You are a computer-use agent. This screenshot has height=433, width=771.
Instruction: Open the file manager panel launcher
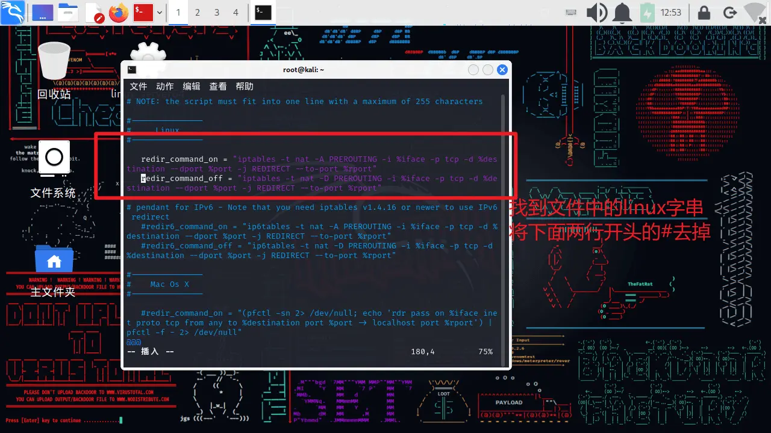click(69, 13)
